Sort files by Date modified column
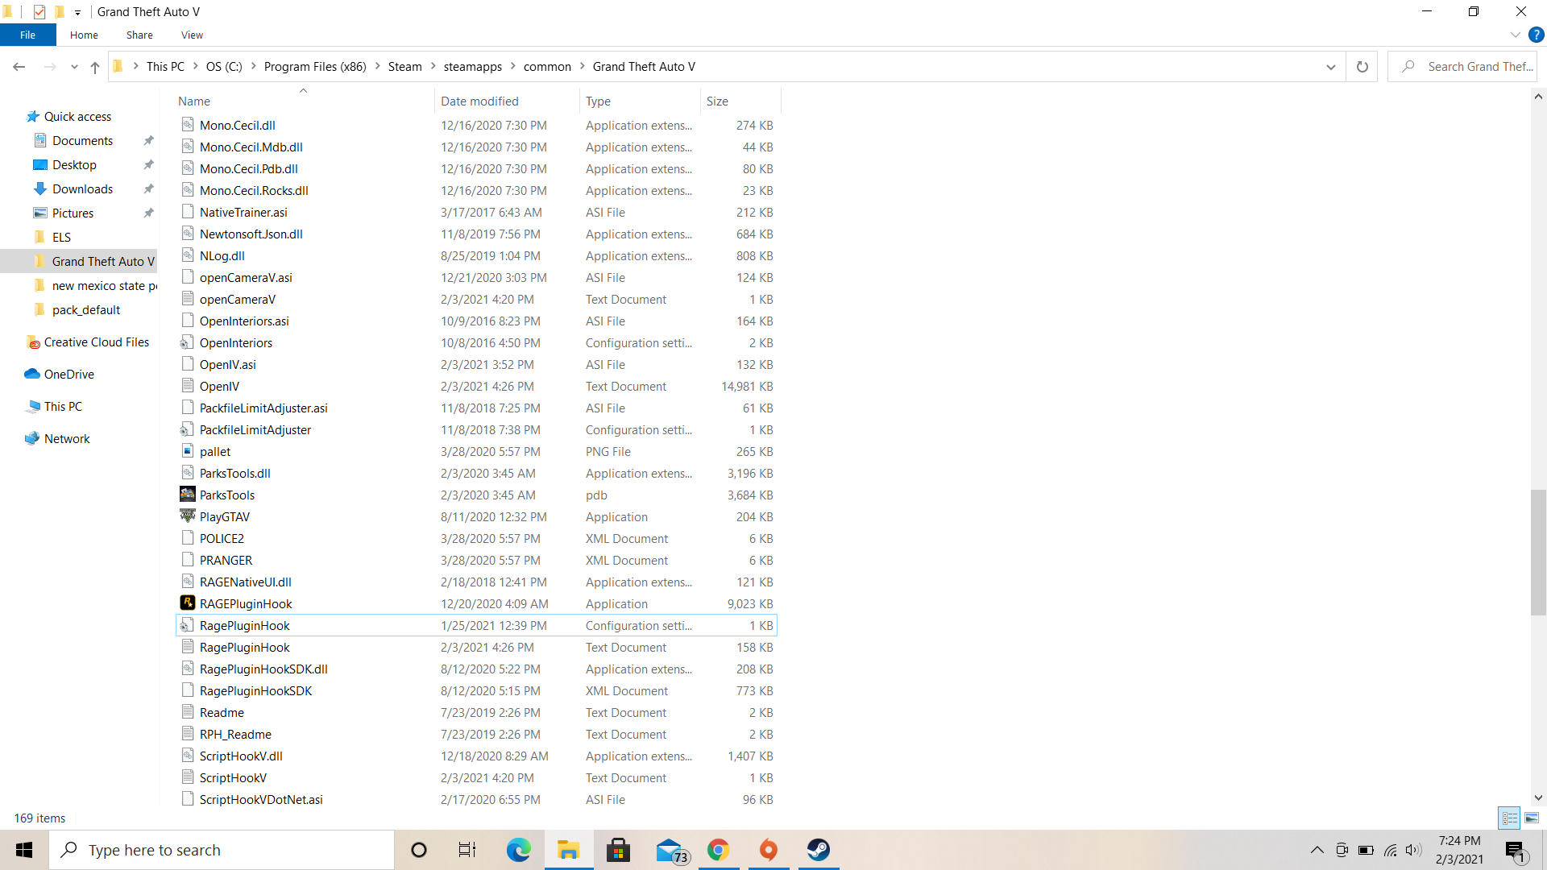This screenshot has height=870, width=1547. tap(479, 101)
